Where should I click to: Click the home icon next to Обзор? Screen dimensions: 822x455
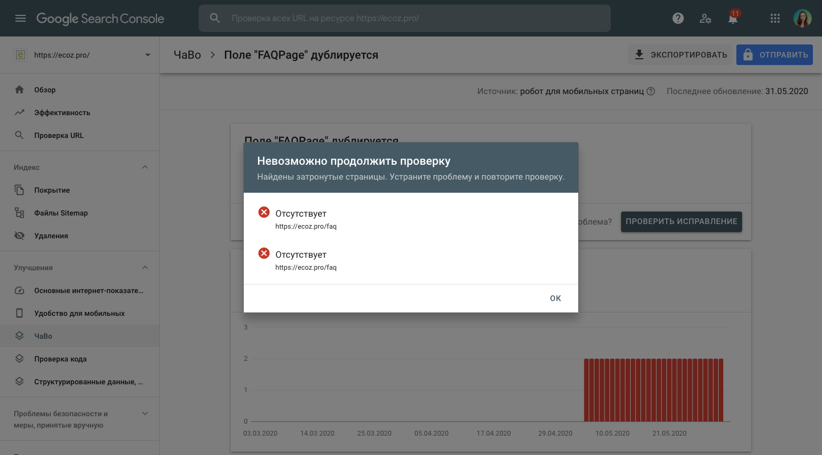pos(19,90)
